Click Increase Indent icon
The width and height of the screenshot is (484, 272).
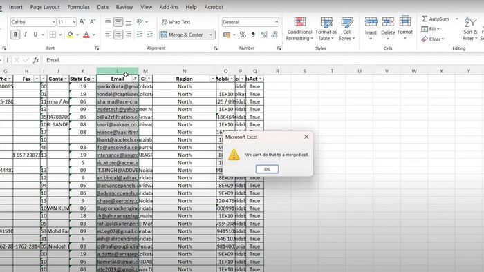150,35
